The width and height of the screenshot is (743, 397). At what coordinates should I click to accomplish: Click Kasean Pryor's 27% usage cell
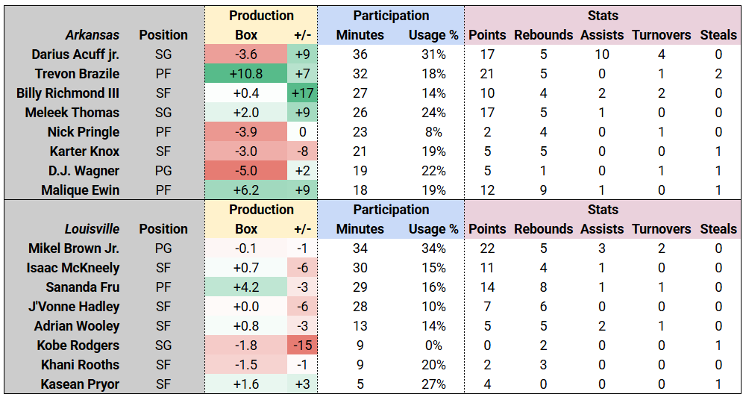pos(433,384)
